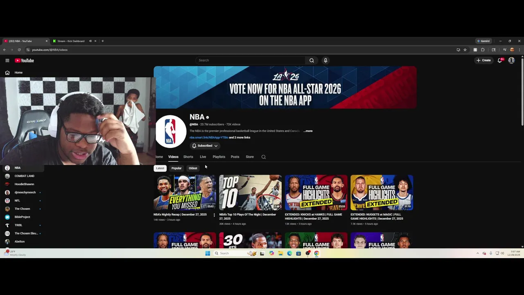This screenshot has width=524, height=295.
Task: Click the NBA All-Star 2026 banner
Action: tap(285, 88)
